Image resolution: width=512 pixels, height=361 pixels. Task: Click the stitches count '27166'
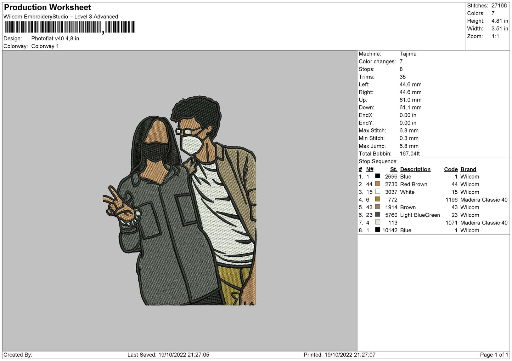tap(499, 6)
